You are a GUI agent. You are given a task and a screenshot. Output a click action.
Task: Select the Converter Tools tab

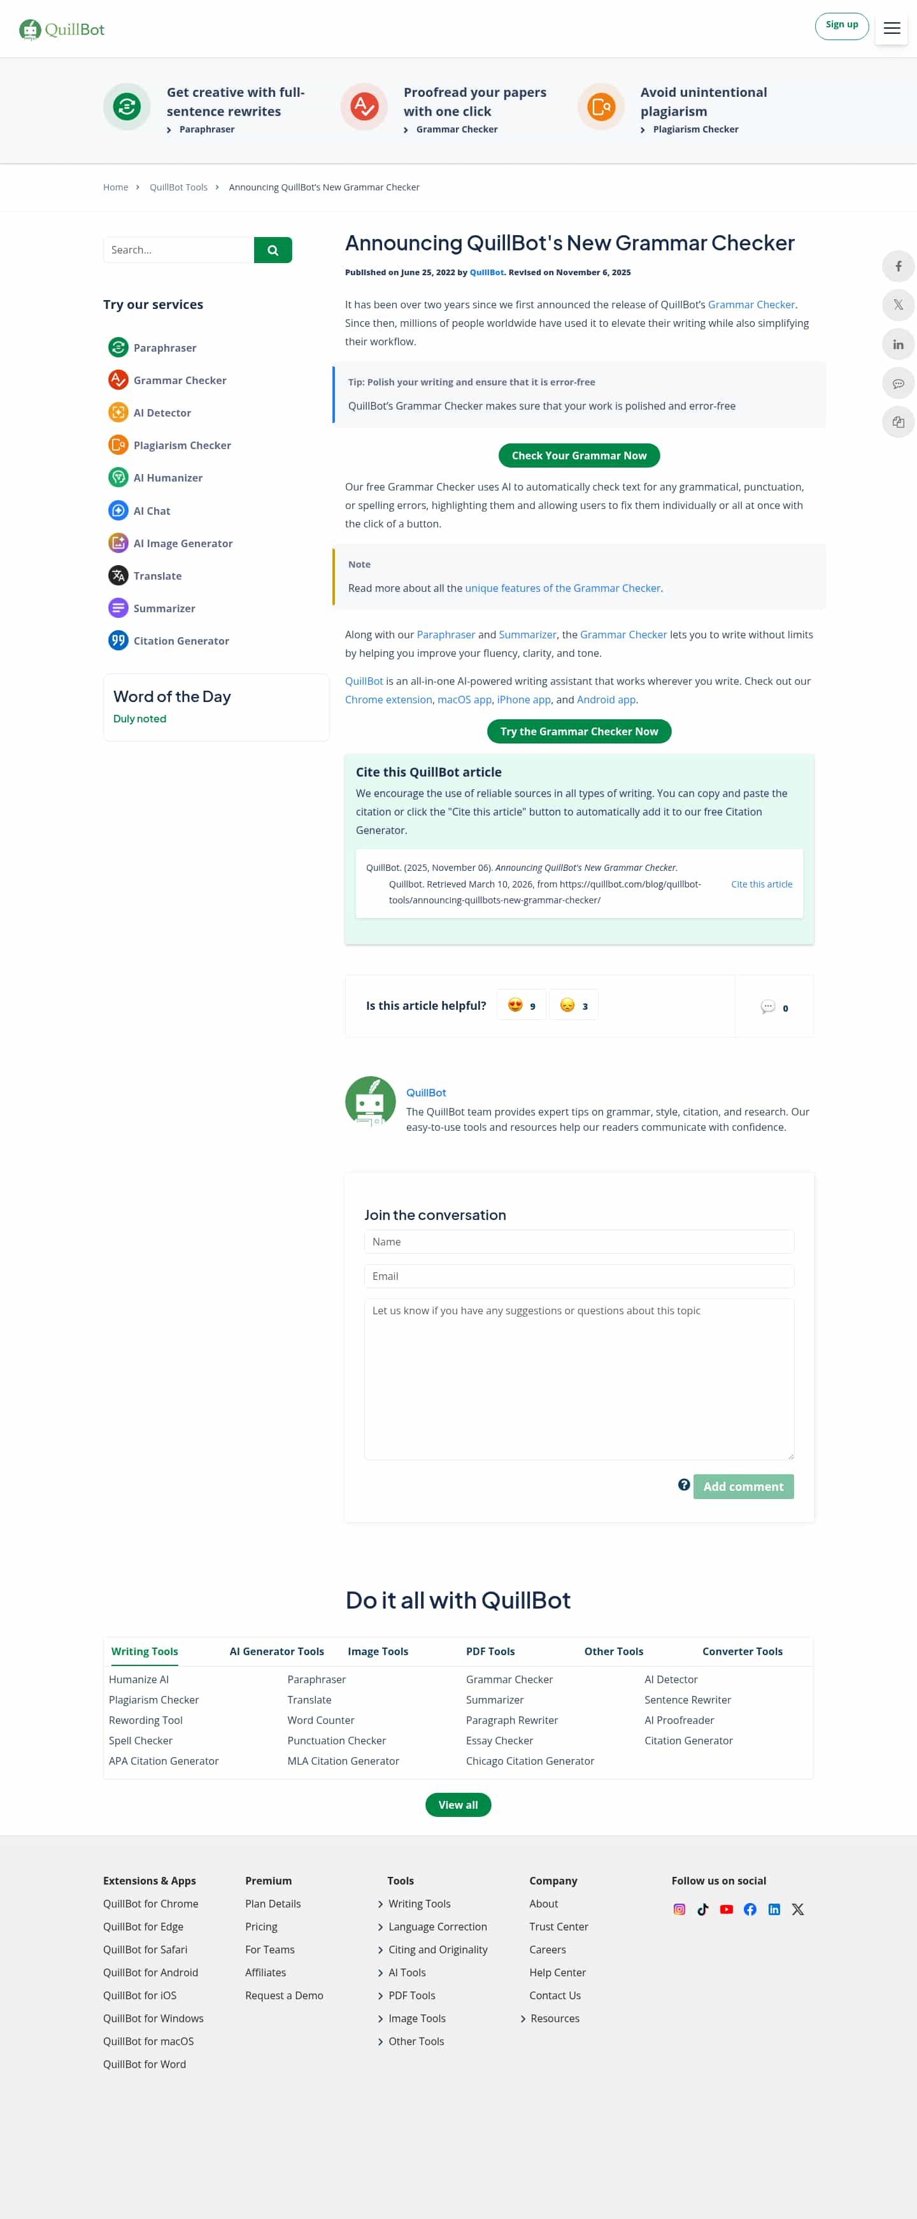[743, 1651]
